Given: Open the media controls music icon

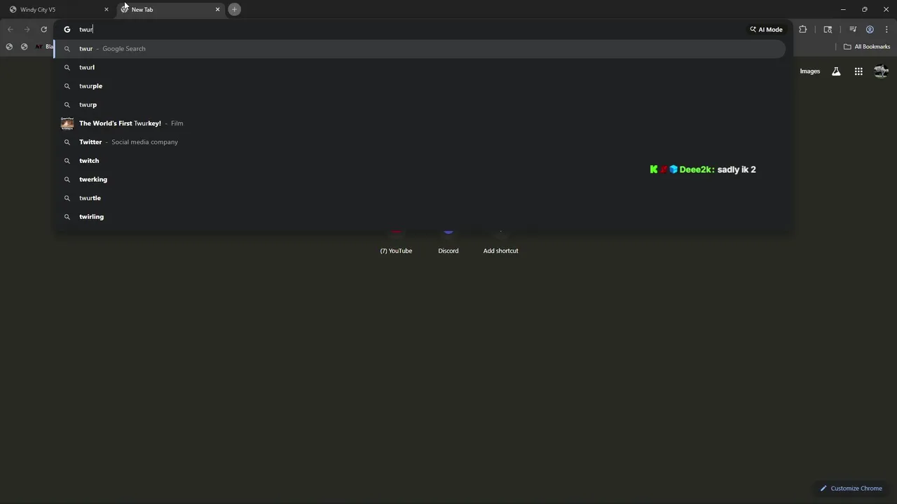Looking at the screenshot, I should pyautogui.click(x=853, y=29).
